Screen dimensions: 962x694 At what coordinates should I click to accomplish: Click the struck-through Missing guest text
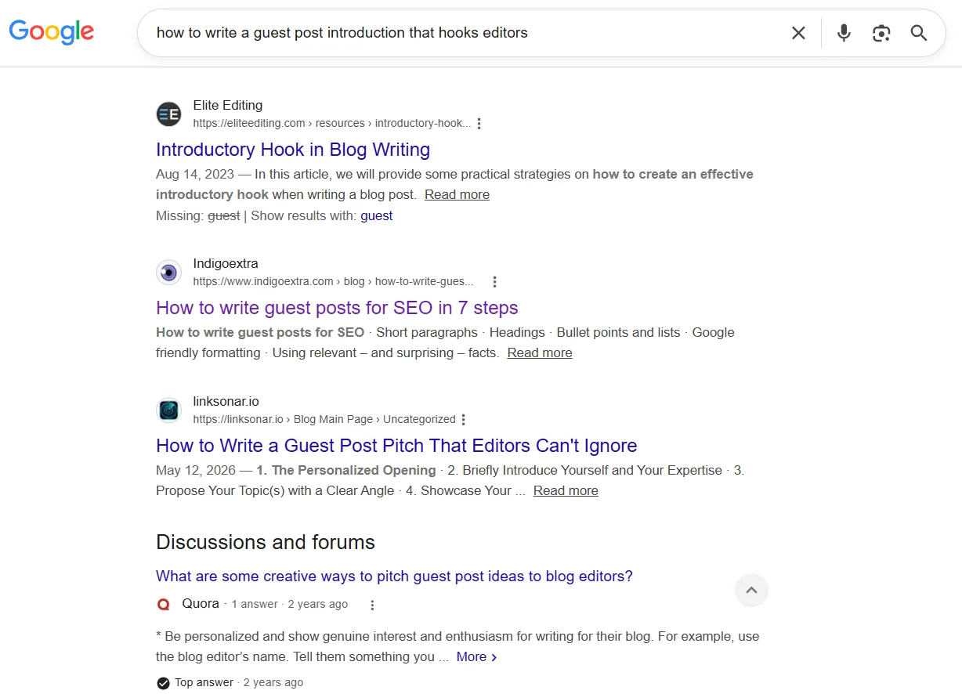pos(224,215)
